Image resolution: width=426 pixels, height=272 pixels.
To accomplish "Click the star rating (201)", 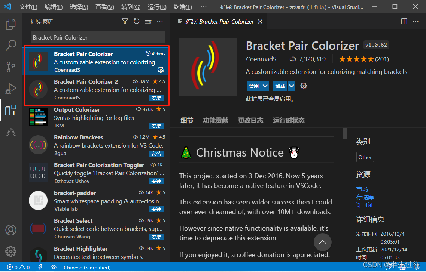I will 364,59.
